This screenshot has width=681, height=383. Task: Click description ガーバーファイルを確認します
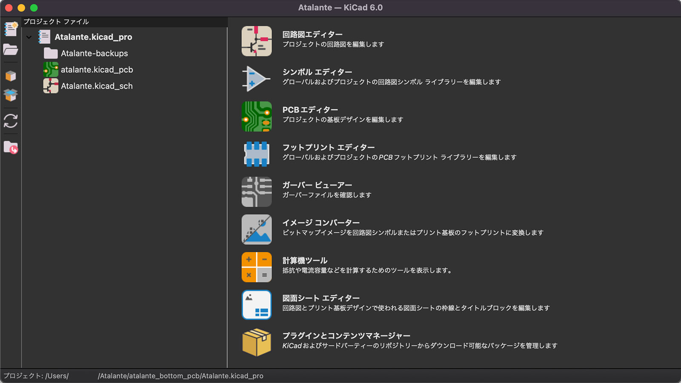(327, 195)
